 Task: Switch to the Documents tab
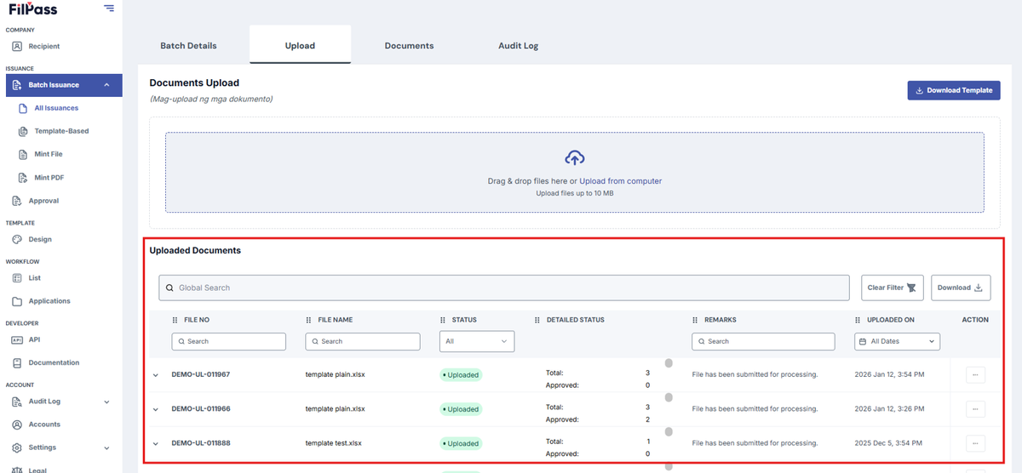pyautogui.click(x=409, y=46)
